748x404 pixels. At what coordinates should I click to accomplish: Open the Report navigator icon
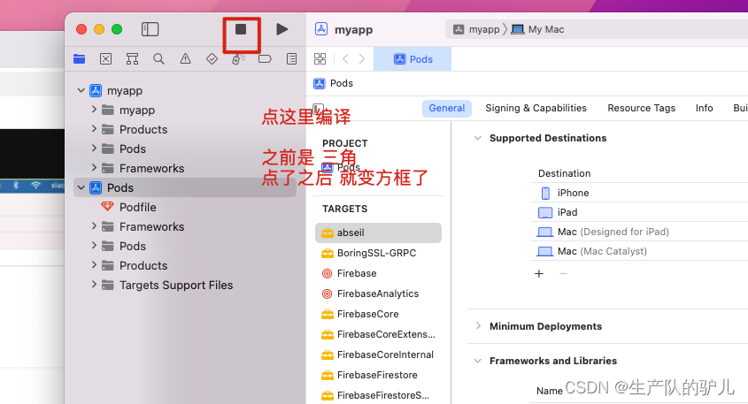[x=291, y=59]
